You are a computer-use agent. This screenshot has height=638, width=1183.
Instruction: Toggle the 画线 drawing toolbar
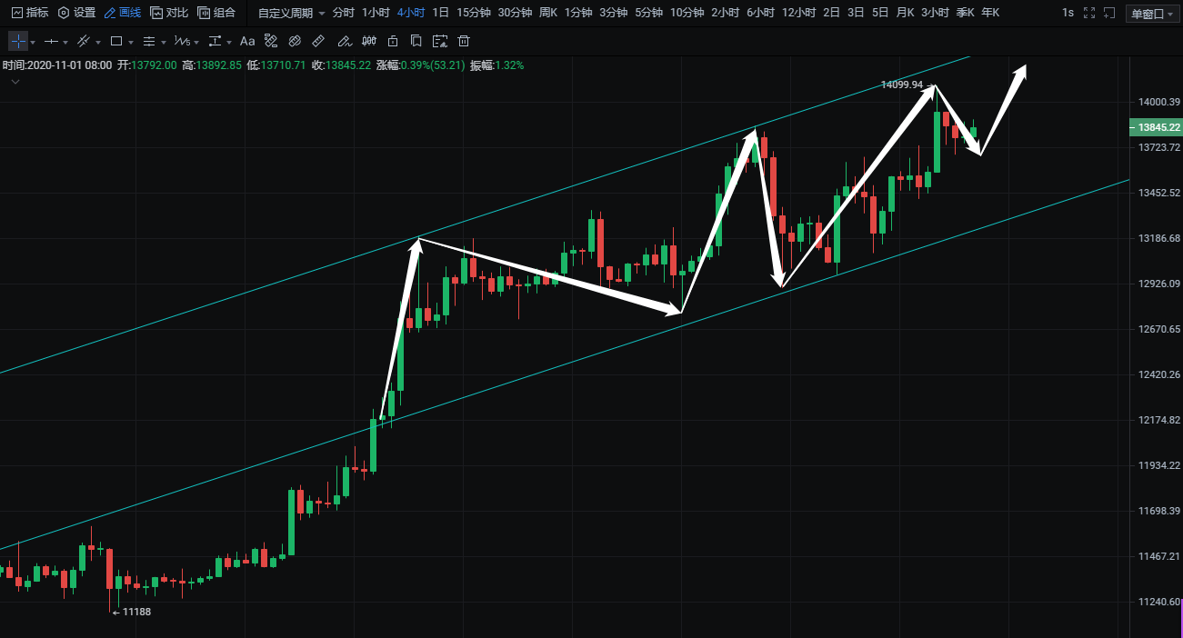point(123,13)
